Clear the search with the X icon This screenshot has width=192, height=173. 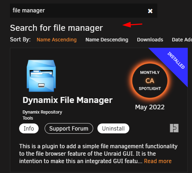click(x=150, y=11)
